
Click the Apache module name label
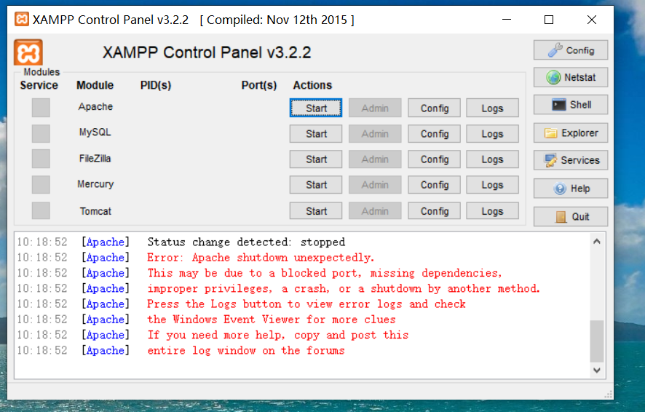(95, 106)
